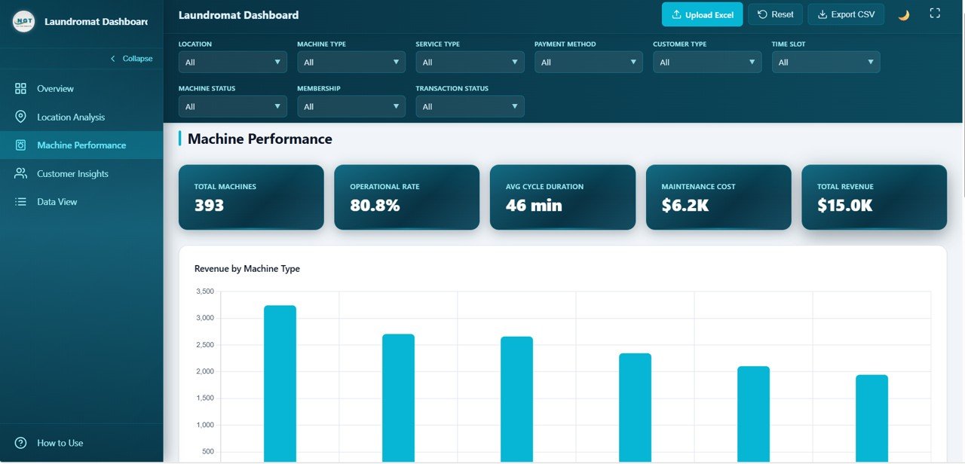This screenshot has height=464, width=965.
Task: Open Data View via its list icon
Action: pyautogui.click(x=20, y=201)
